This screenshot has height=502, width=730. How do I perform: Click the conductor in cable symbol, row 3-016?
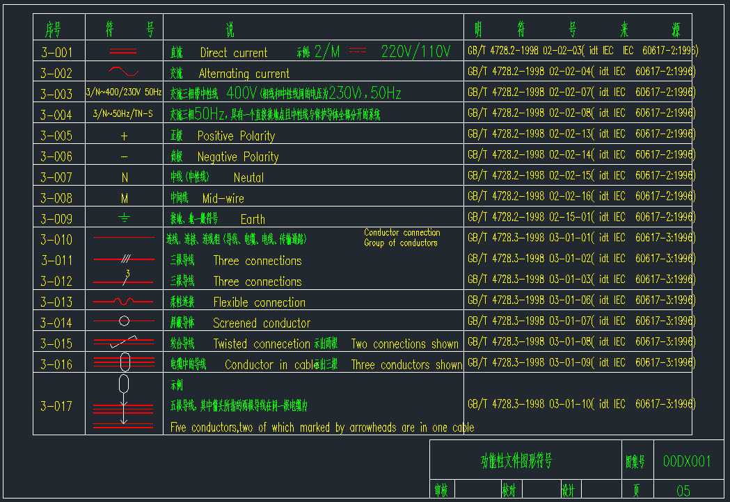click(x=124, y=362)
